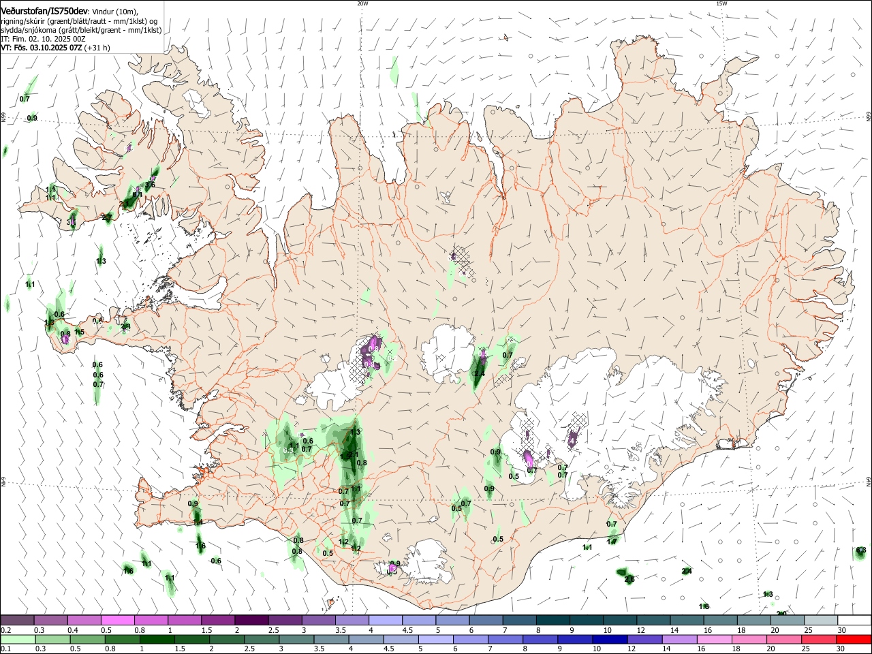Image resolution: width=872 pixels, height=654 pixels.
Task: Click the 6.3 precipitation value near the map edge
Action: 860,550
